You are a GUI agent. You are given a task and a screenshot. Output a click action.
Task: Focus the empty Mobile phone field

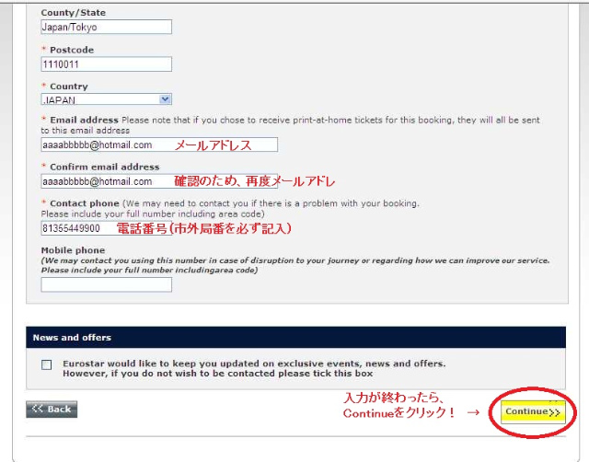click(106, 284)
